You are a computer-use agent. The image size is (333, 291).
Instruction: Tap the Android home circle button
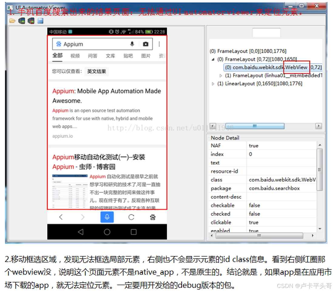click(x=107, y=232)
